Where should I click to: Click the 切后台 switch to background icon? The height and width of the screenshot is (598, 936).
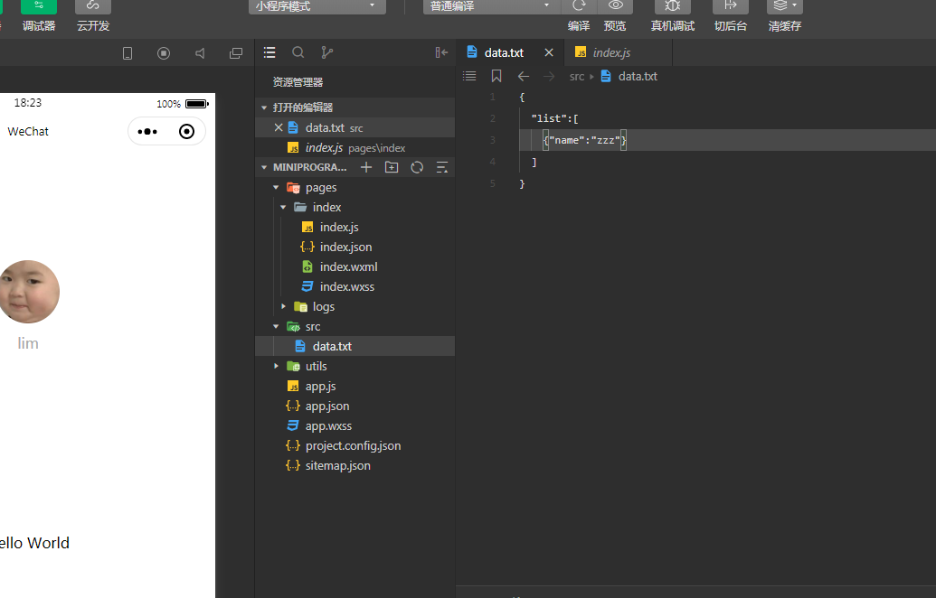tap(731, 6)
